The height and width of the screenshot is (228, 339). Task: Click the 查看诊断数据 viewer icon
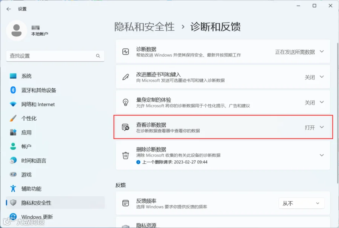125,127
